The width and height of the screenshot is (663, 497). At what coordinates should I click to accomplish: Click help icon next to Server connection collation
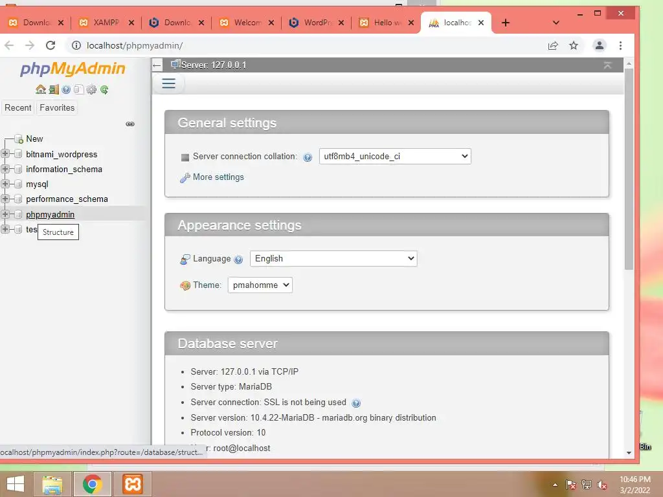(308, 157)
